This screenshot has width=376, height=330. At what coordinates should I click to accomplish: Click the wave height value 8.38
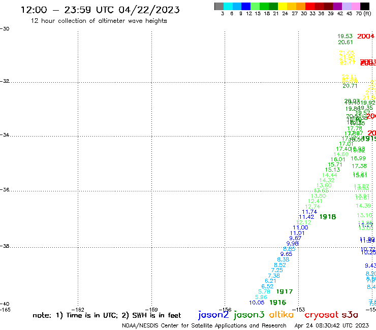[283, 259]
